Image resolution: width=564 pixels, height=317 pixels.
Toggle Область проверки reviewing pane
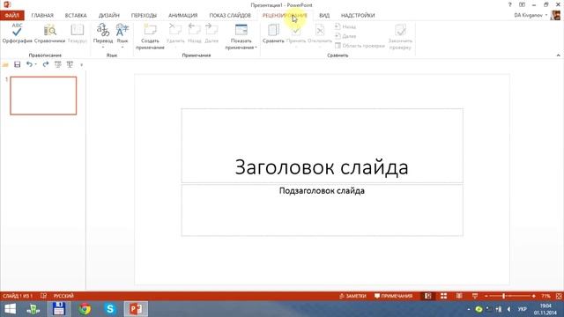pyautogui.click(x=360, y=46)
